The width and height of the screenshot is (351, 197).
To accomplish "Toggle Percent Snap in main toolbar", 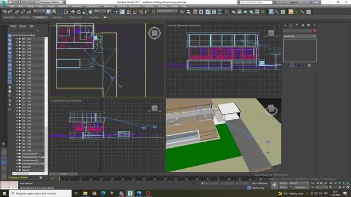I will [140, 12].
